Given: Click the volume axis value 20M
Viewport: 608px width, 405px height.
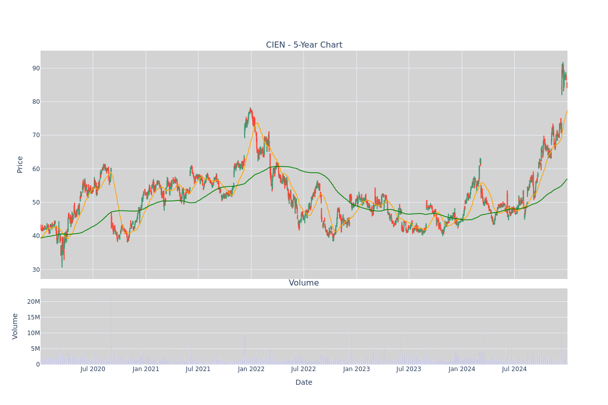Looking at the screenshot, I should tap(33, 302).
